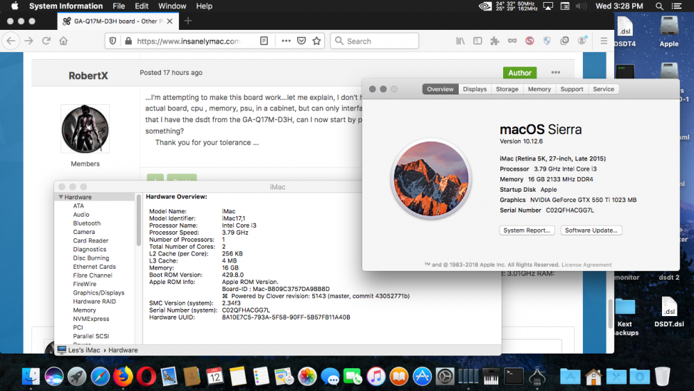
Task: Open Siri in the Dock
Action: [x=54, y=376]
